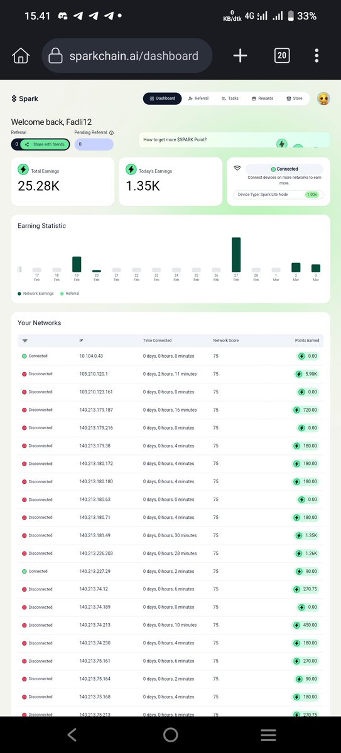This screenshot has width=341, height=753.
Task: Click the 5.90K points badge
Action: point(308,374)
